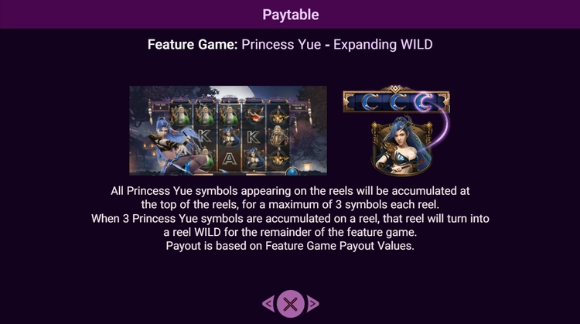This screenshot has height=324, width=580.
Task: Click the 'Payout is based on Feature Game' line
Action: (290, 246)
